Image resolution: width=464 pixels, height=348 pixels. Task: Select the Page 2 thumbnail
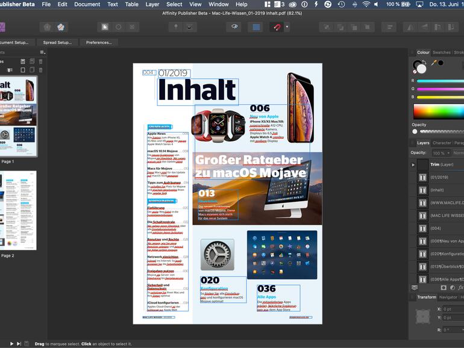(x=17, y=210)
